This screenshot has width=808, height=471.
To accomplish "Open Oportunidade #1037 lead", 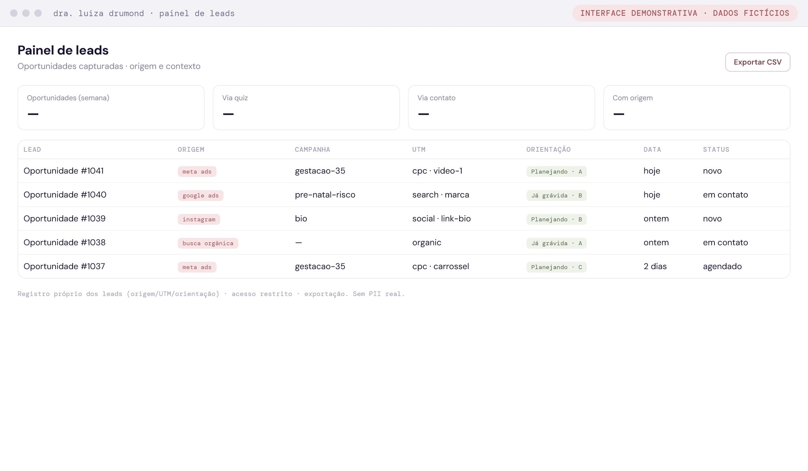I will (64, 266).
